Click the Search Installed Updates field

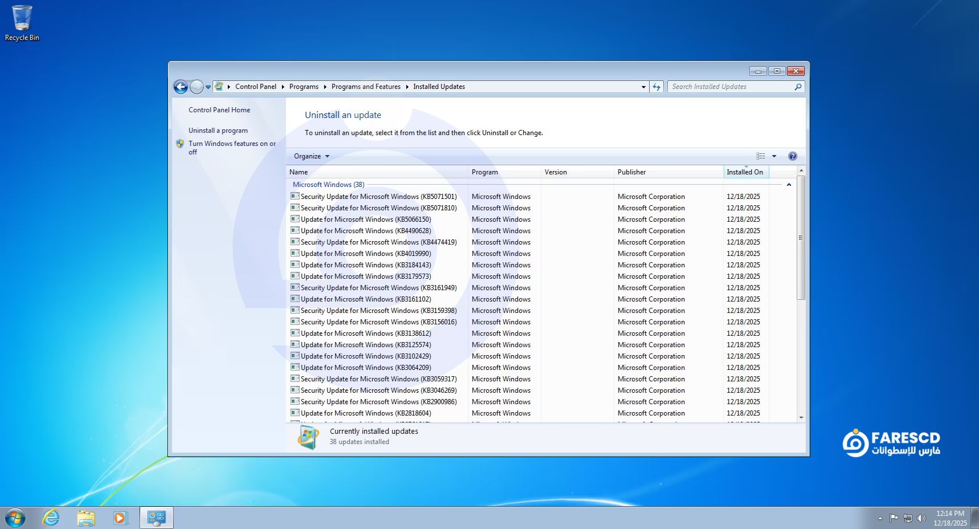tap(731, 87)
